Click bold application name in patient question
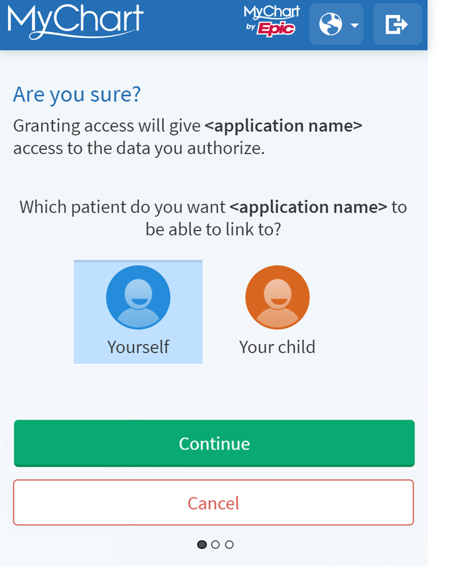449x566 pixels. tap(308, 207)
